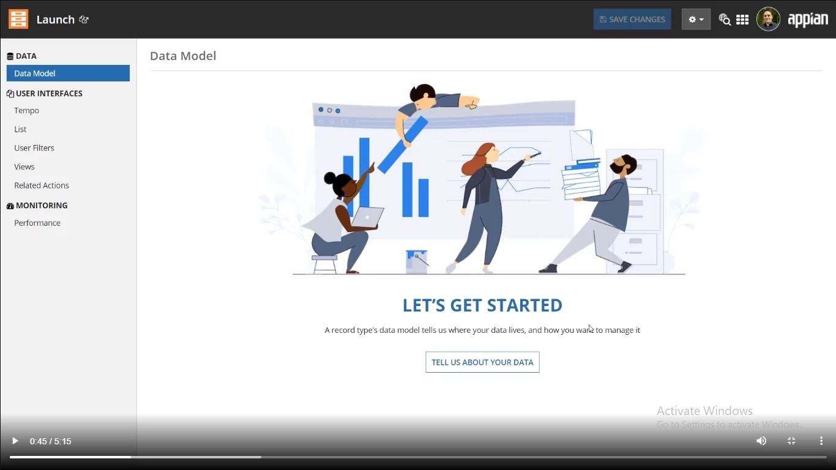
Task: Click the Appian logo in header
Action: click(x=808, y=20)
